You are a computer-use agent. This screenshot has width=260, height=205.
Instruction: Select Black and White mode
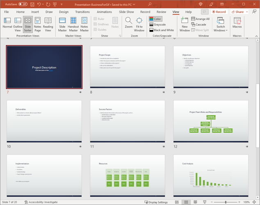162,30
